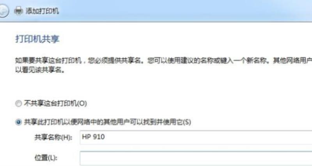Click the 共享名称(H) field label
The height and width of the screenshot is (166, 312).
(53, 138)
